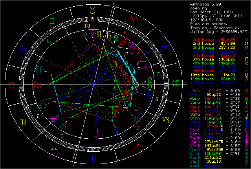Click the Part of Fortune symbol inside the wheel
Image resolution: width=251 pixels, height=169 pixels.
tap(84, 34)
